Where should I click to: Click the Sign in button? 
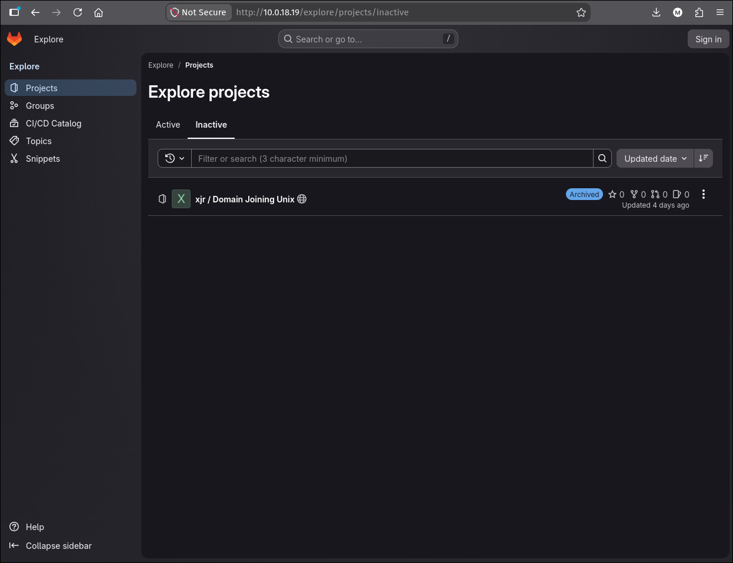708,39
